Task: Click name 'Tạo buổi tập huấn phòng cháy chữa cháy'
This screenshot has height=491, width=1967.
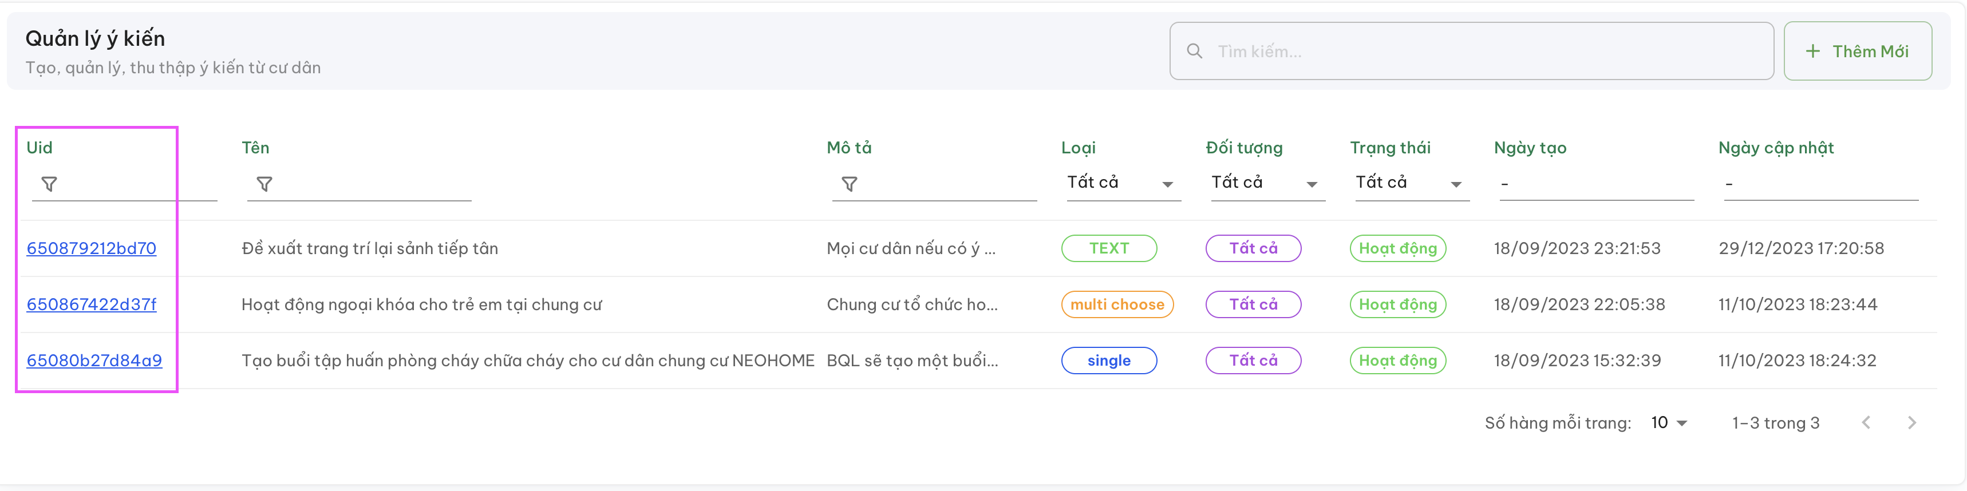Action: [x=528, y=361]
